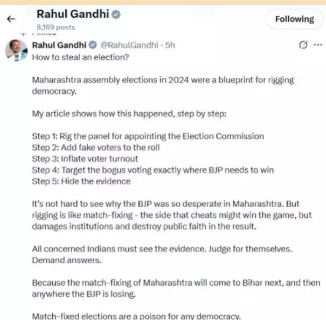326x320 pixels.
Task: Open Grok actions icon on the tweet
Action: tap(303, 45)
